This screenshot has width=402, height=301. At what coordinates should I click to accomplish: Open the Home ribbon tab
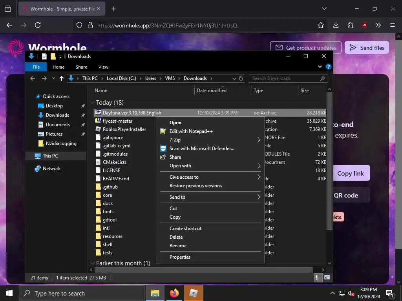pos(58,67)
